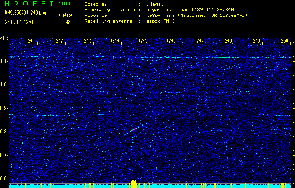
Task: Click the 0.7 frequency axis label
Action: [x=3, y=155]
